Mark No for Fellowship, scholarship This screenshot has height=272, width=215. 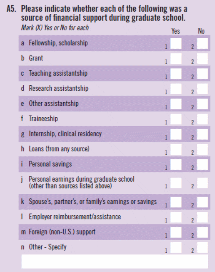click(x=202, y=44)
